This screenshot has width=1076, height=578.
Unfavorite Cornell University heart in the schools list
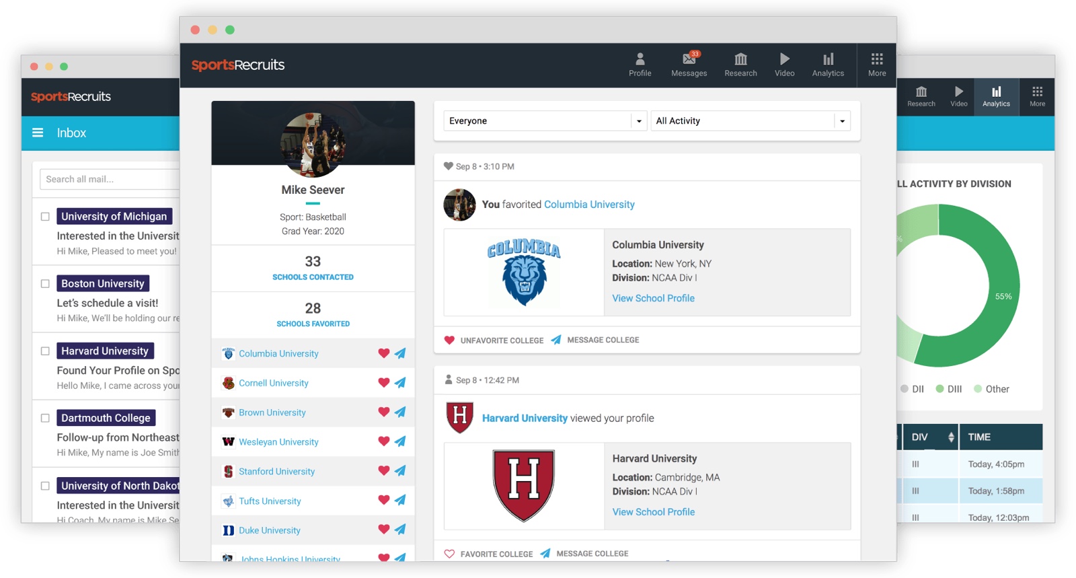383,383
